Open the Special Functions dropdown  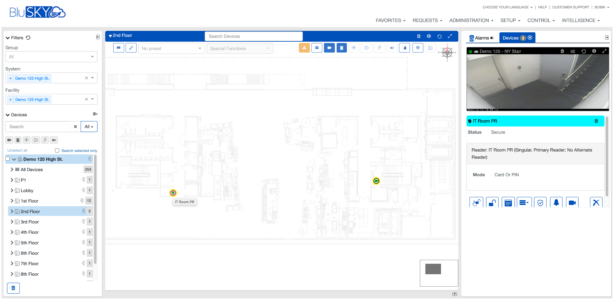coord(240,48)
